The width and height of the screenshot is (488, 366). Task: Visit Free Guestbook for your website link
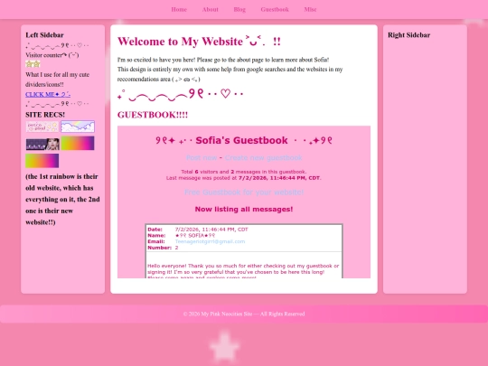[x=244, y=192]
